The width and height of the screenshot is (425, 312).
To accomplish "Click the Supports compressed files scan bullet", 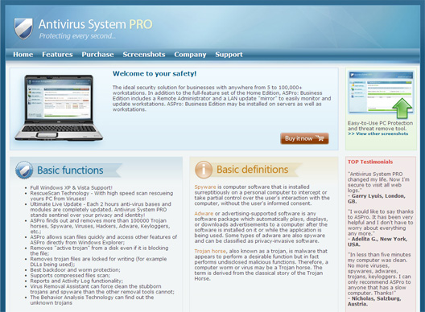I will pos(70,276).
